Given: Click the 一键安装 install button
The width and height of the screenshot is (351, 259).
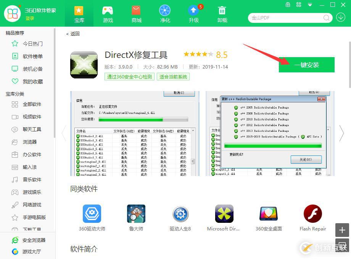Looking at the screenshot, I should pos(306,65).
